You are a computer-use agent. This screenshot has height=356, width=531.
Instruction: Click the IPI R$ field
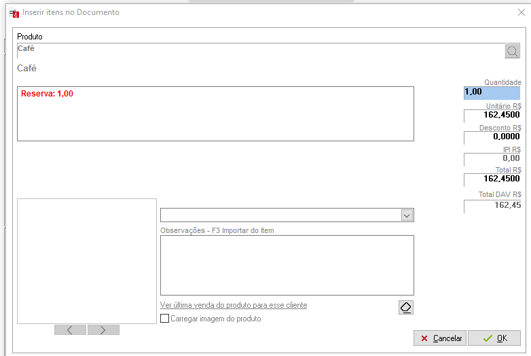click(x=492, y=159)
